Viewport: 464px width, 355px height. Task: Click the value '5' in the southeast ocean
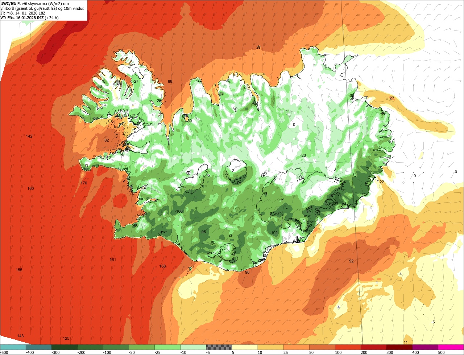(434, 322)
